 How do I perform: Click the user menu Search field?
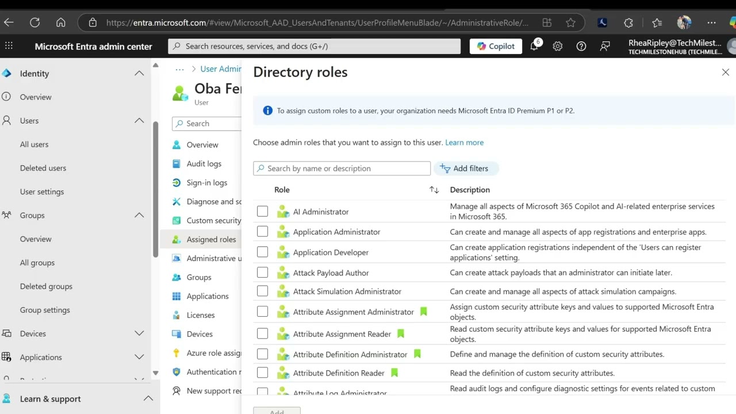point(207,124)
